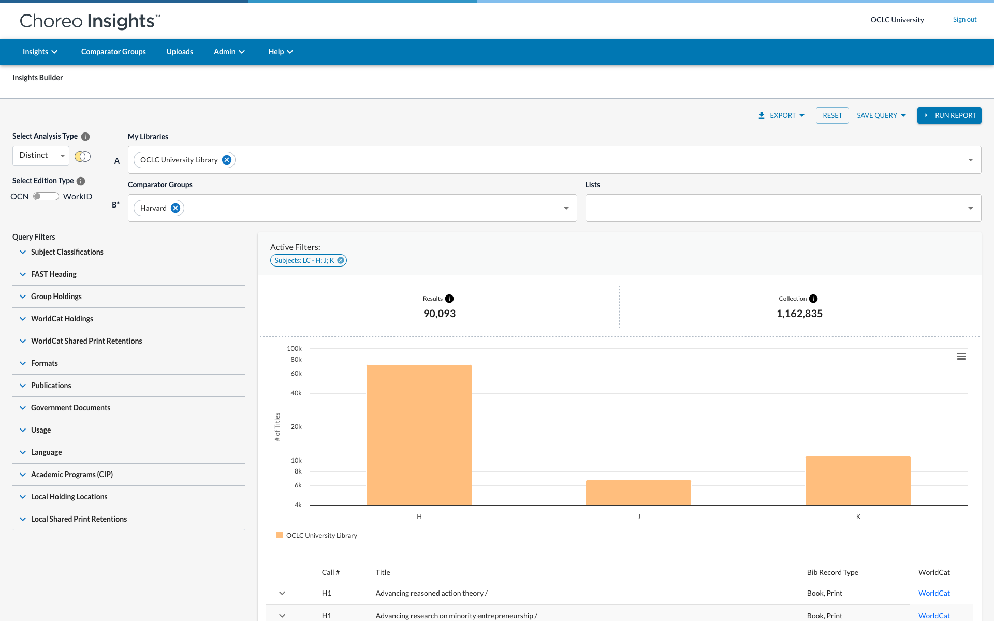
Task: Click the Results info icon
Action: coord(449,299)
